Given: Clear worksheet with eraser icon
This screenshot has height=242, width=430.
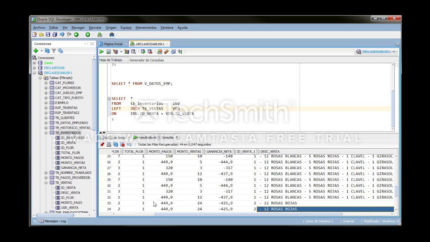Looking at the screenshot, I should point(166,52).
